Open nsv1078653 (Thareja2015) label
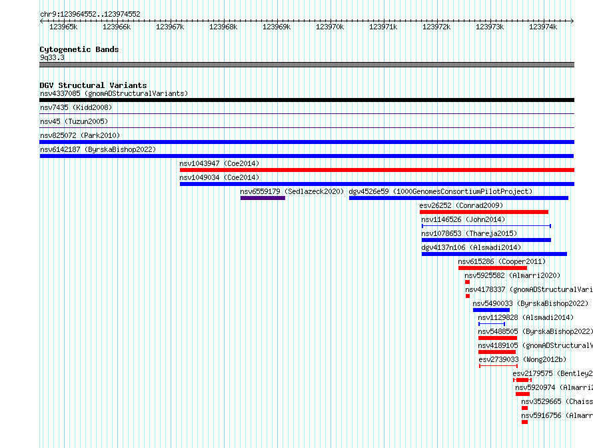The width and height of the screenshot is (593, 448). click(x=469, y=233)
